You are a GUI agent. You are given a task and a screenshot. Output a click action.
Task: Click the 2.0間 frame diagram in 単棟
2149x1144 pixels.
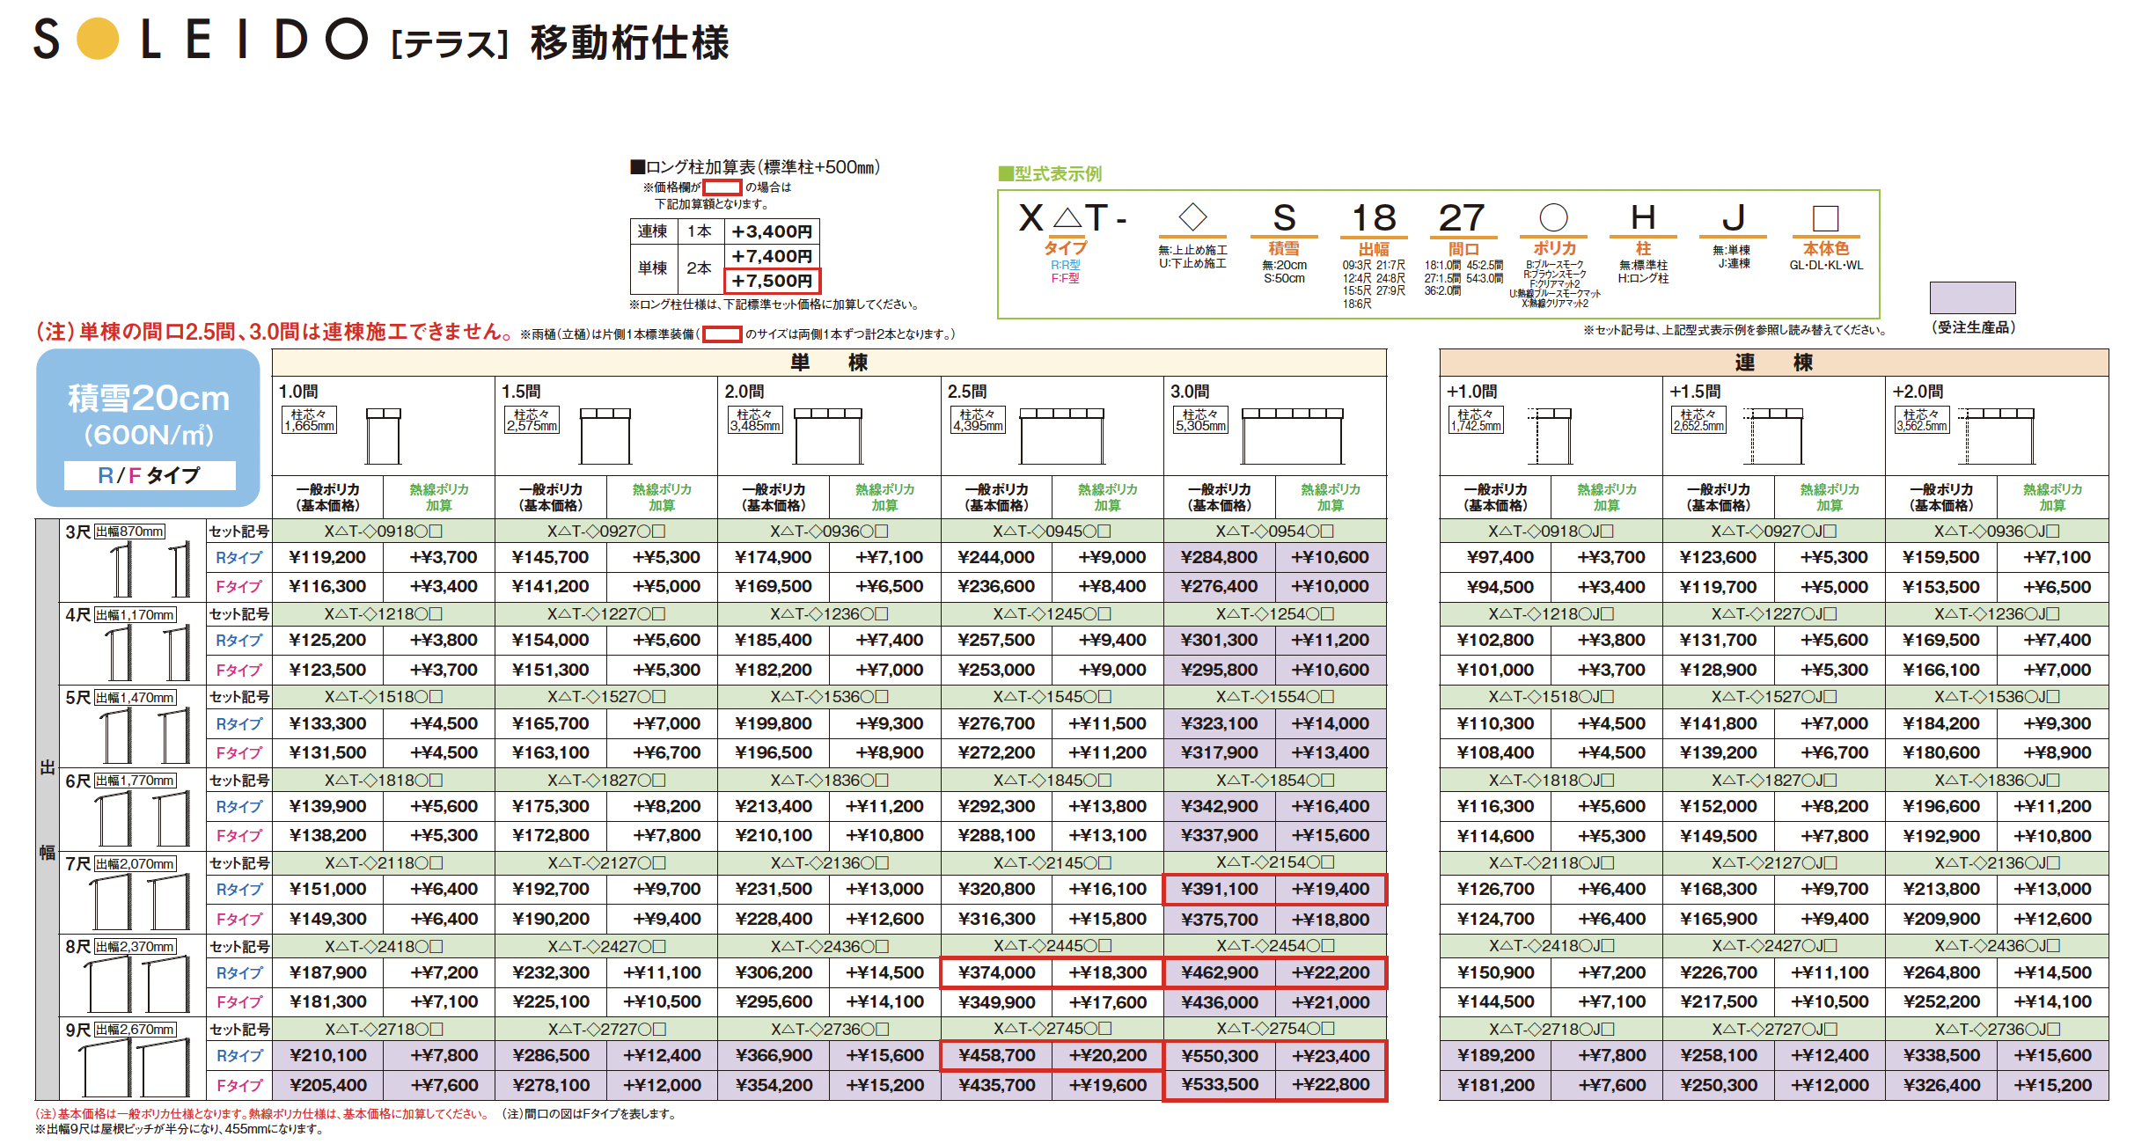827,436
